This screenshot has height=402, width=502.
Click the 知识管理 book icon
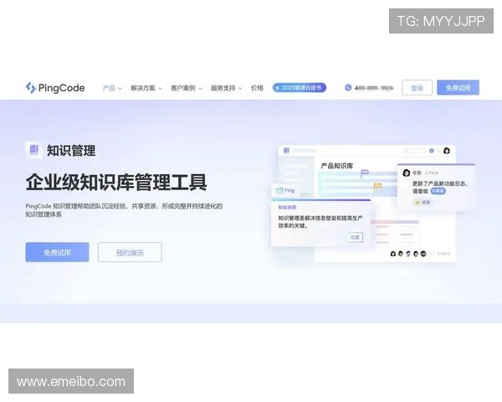tap(34, 150)
